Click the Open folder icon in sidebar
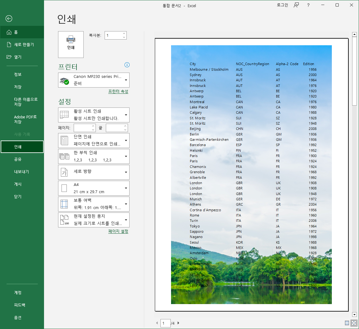The height and width of the screenshot is (329, 359). (x=9, y=57)
